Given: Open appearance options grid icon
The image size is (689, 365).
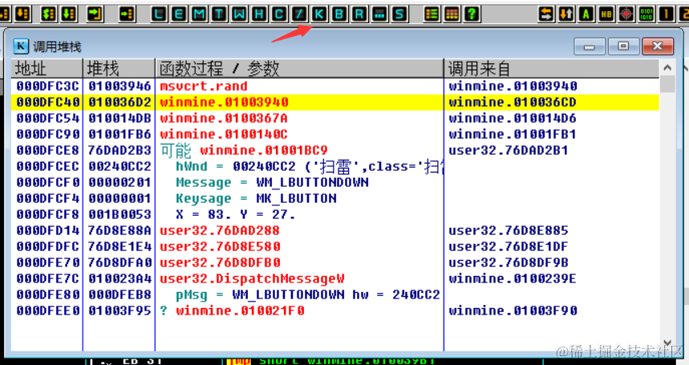Looking at the screenshot, I should [452, 14].
